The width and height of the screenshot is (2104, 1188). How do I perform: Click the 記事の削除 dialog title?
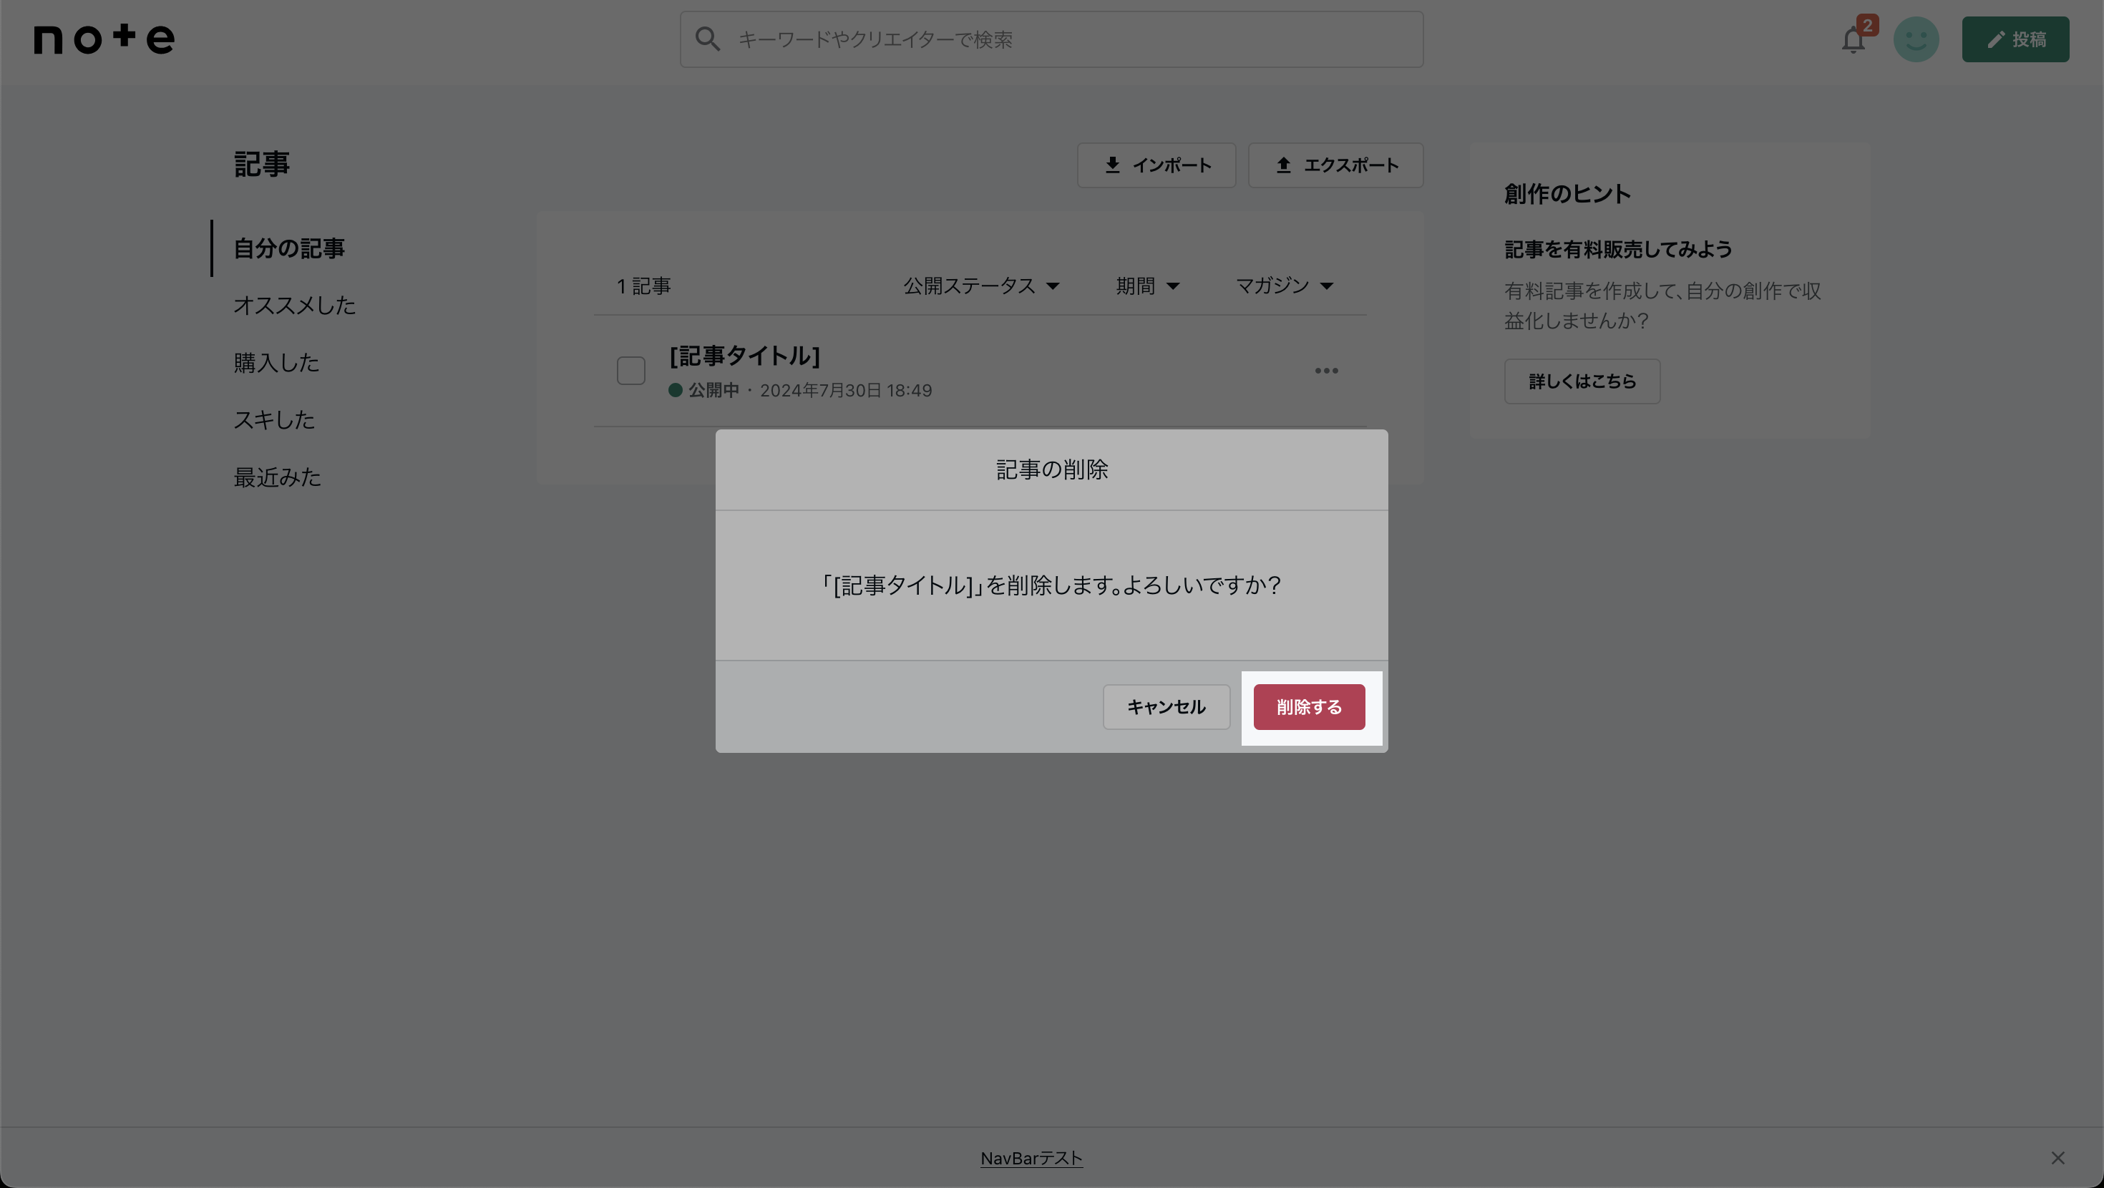pyautogui.click(x=1051, y=469)
